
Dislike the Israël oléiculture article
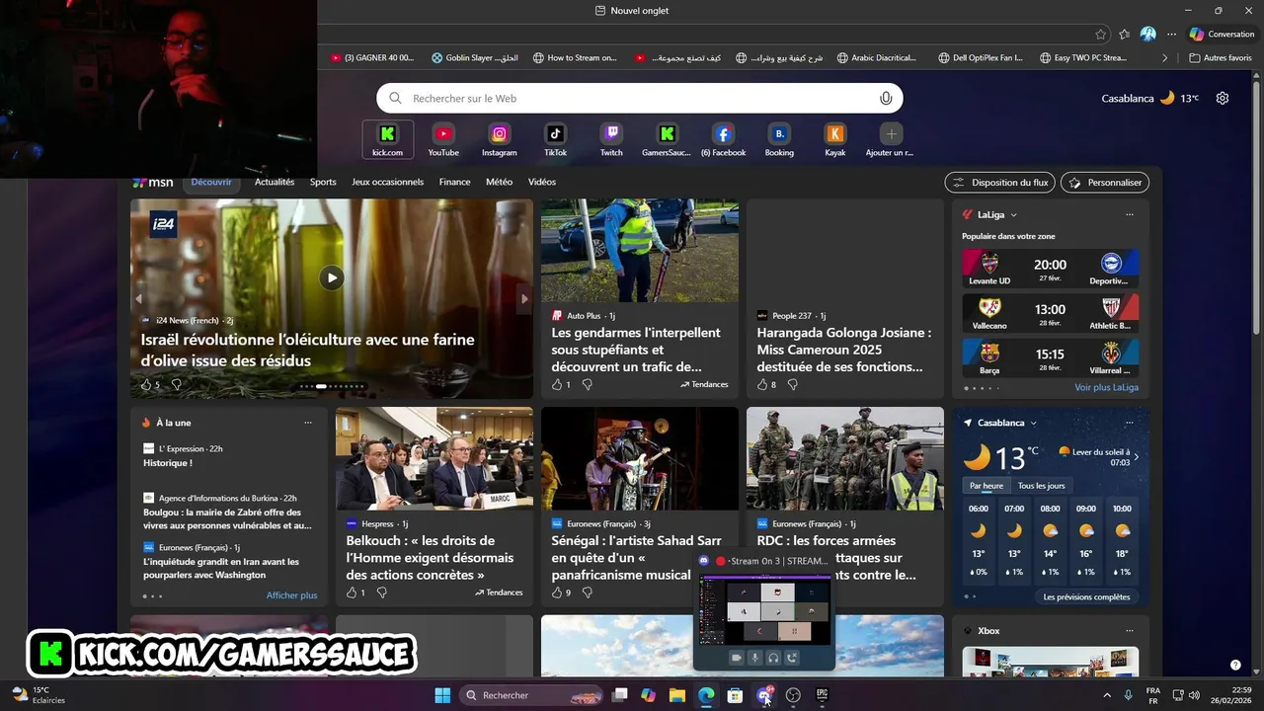(177, 384)
